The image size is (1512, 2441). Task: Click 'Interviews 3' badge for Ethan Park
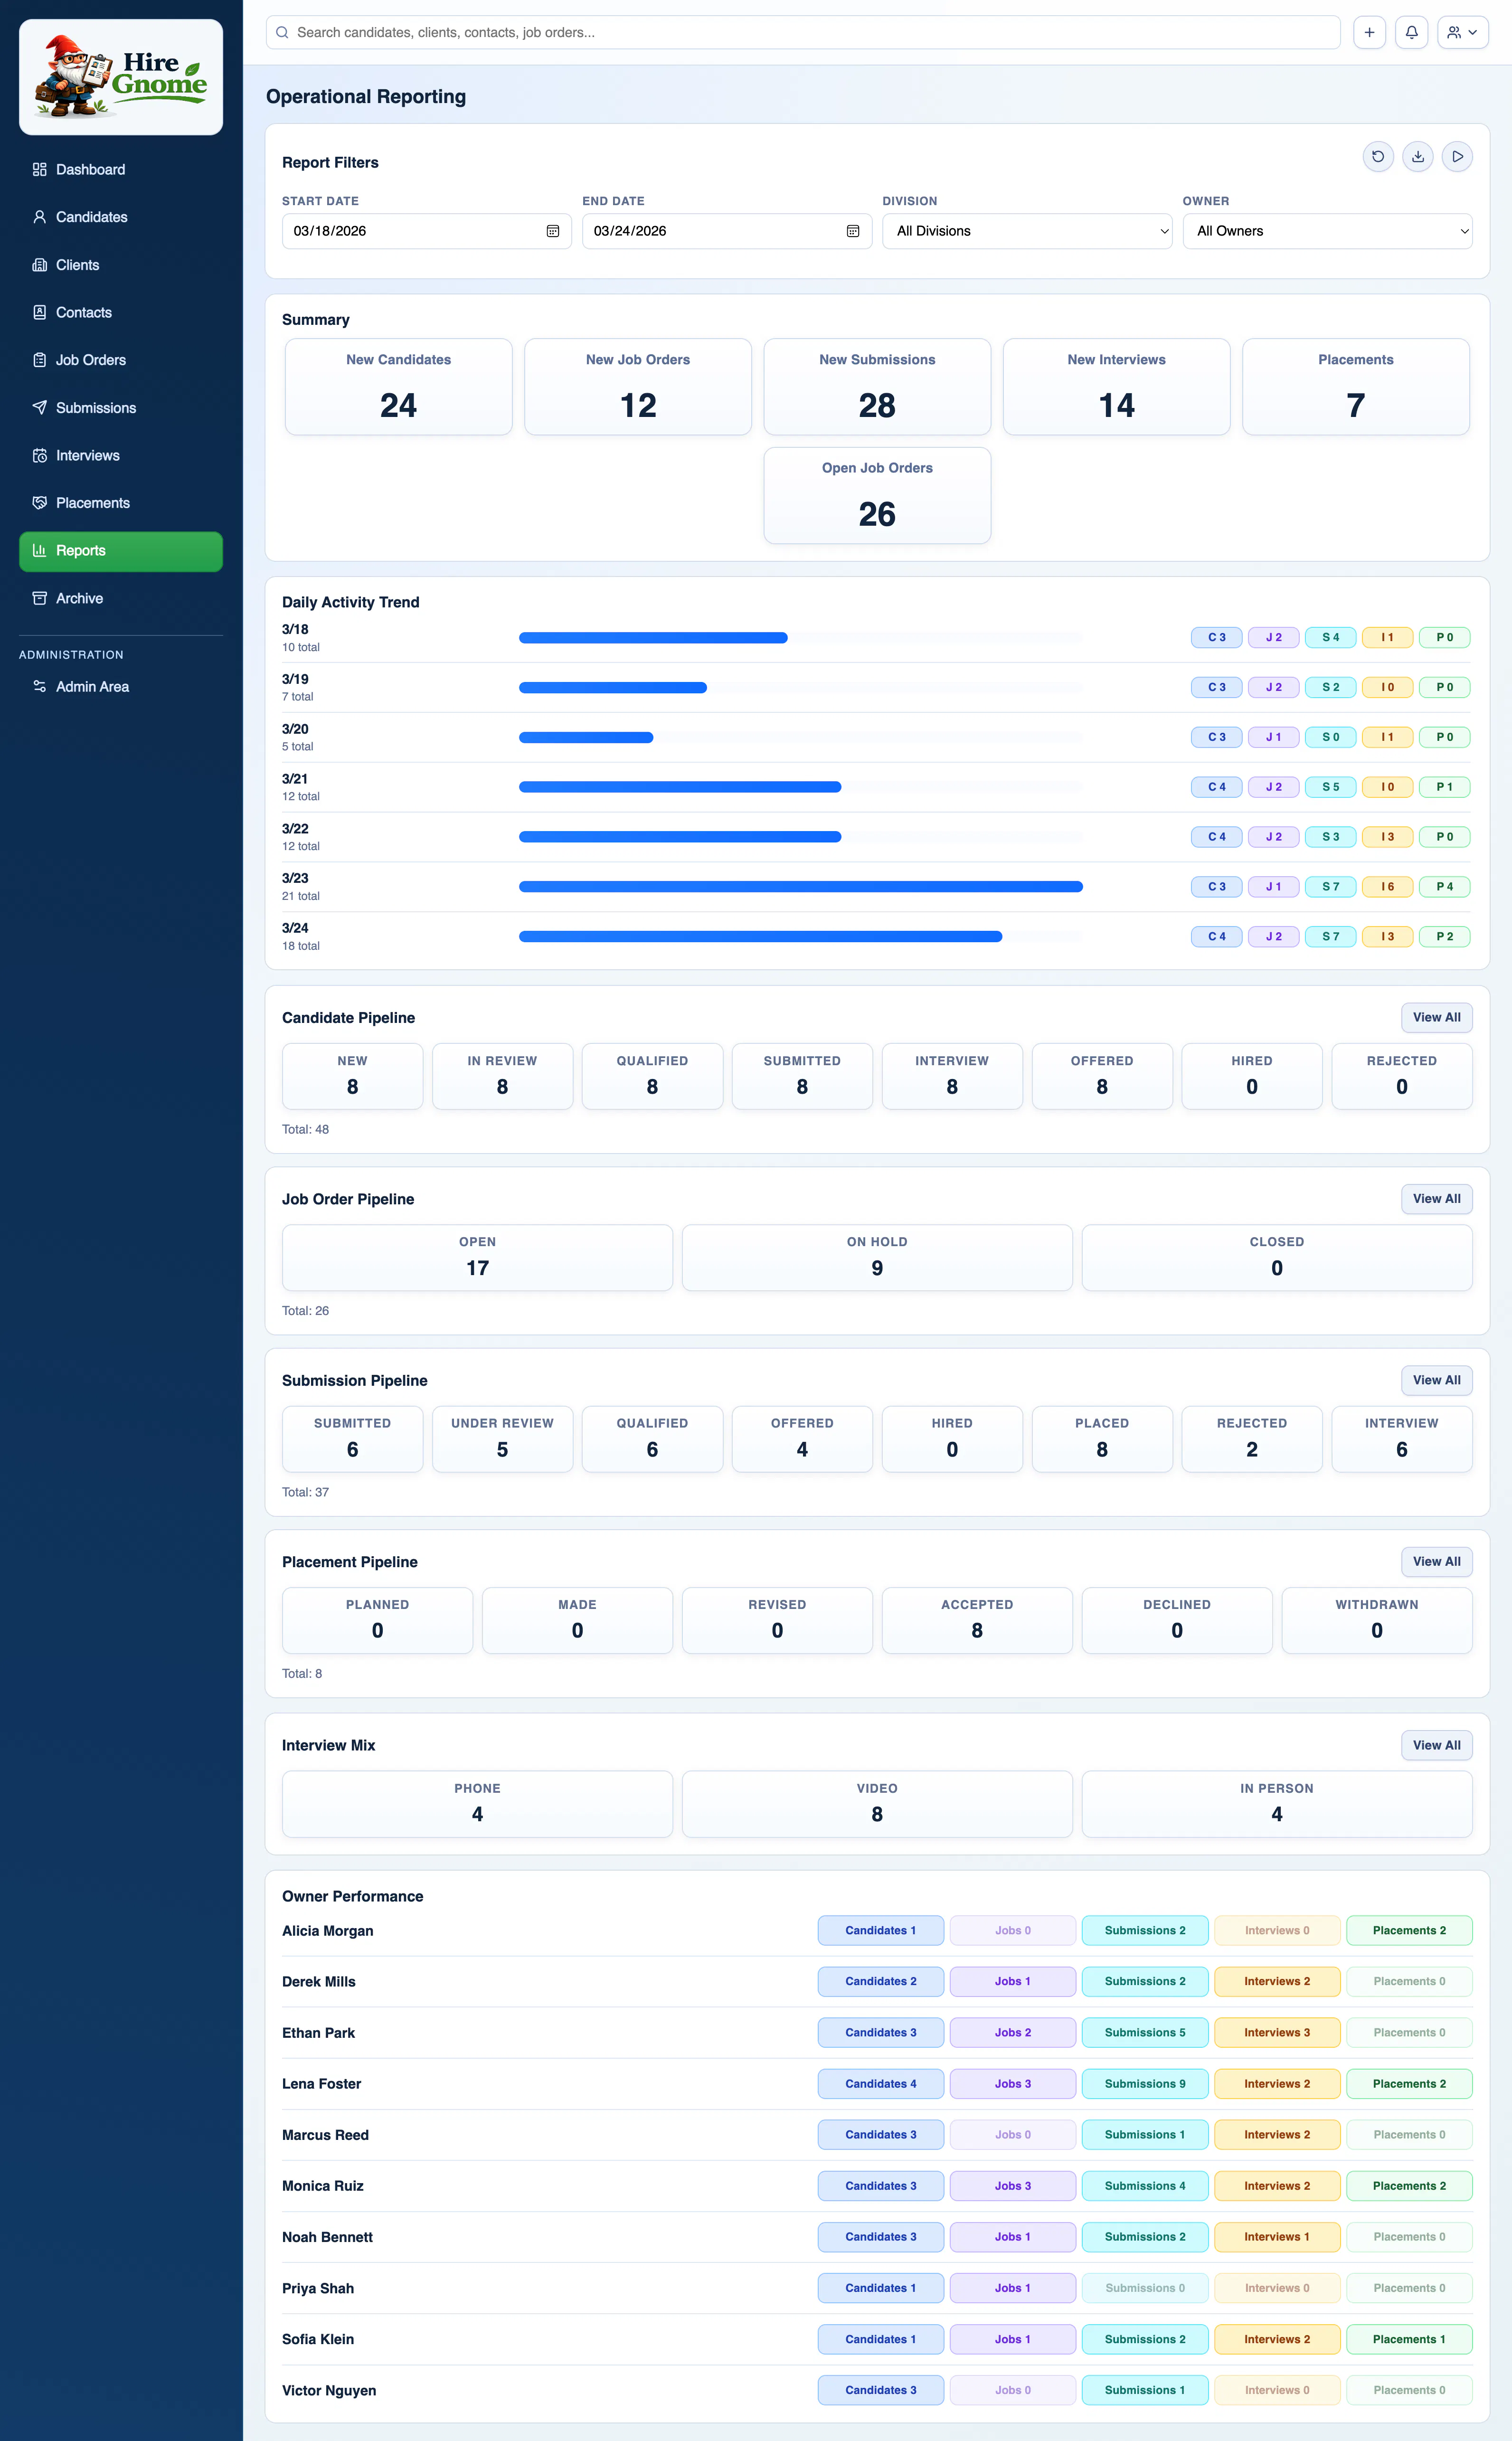pos(1277,2033)
